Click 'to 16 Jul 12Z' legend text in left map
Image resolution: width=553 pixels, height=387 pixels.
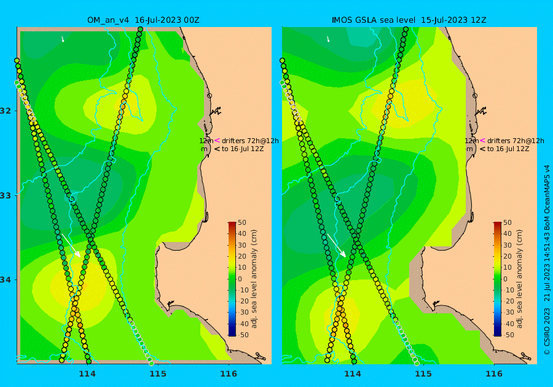243,149
